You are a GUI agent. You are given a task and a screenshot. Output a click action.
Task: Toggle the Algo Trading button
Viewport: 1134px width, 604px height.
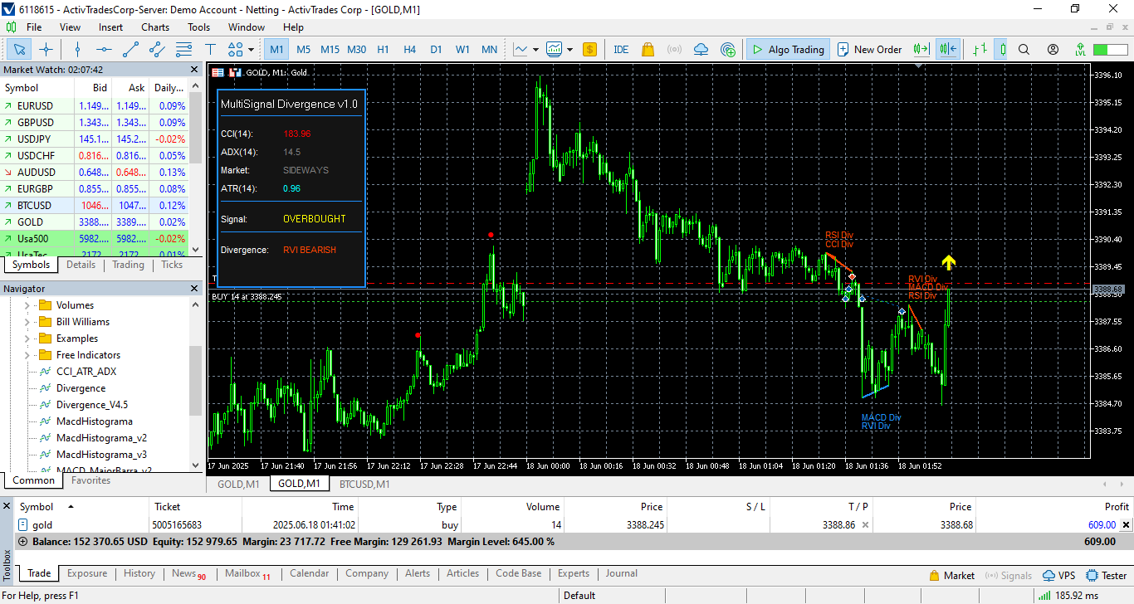[x=787, y=49]
